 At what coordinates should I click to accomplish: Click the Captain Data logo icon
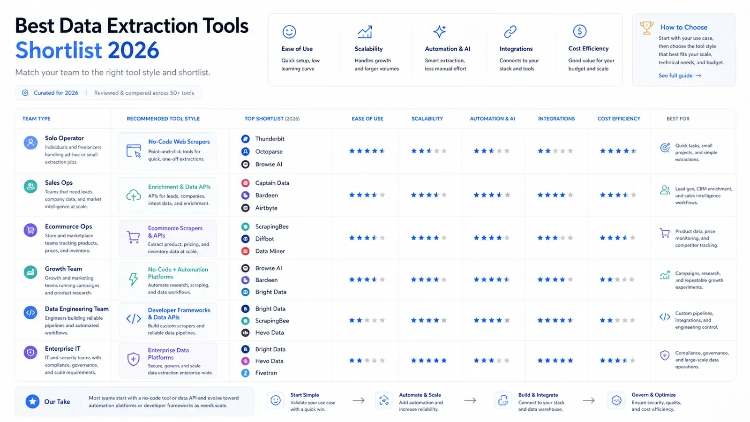(245, 183)
